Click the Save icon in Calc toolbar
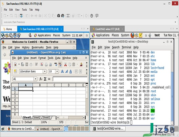This screenshot has height=137, width=179. [x=27, y=64]
